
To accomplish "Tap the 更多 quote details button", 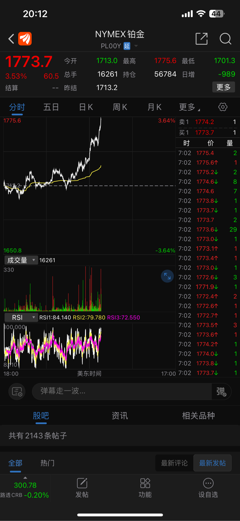I will click(224, 87).
